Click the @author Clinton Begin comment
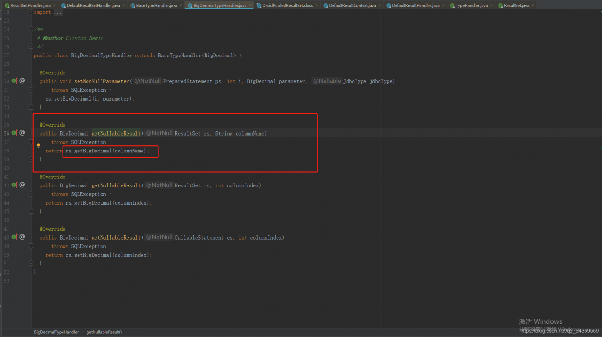This screenshot has width=602, height=337. click(x=73, y=38)
